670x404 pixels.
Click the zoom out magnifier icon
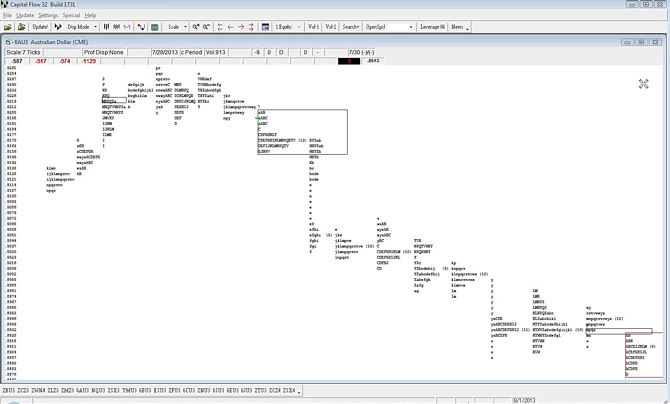pos(206,27)
